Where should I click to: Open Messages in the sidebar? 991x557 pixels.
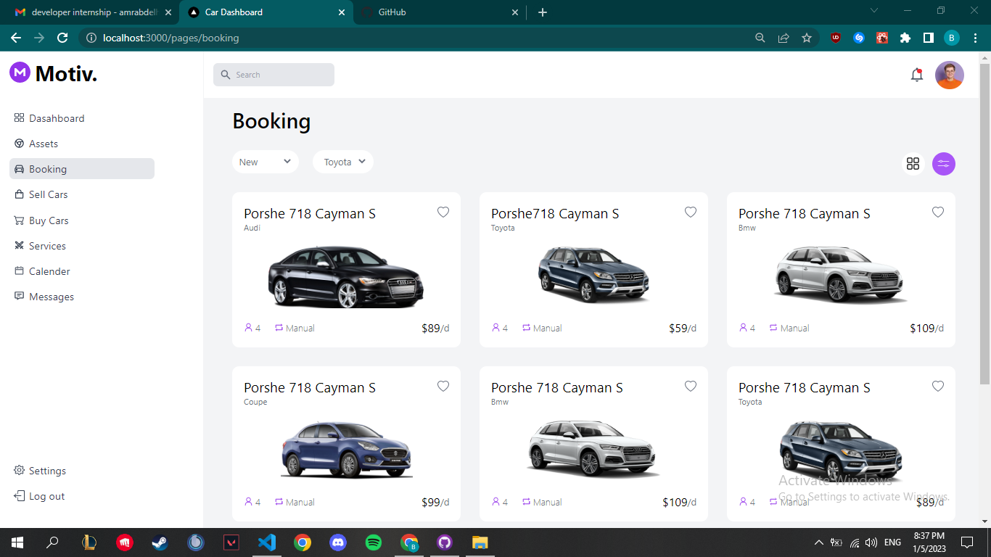[51, 296]
